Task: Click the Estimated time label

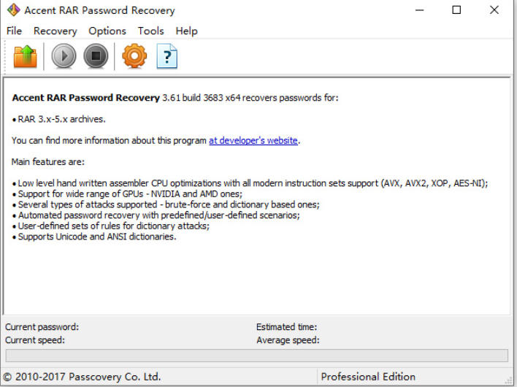Action: coord(286,327)
